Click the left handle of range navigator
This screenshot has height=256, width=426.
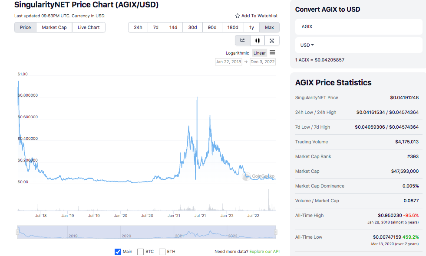tap(17, 232)
